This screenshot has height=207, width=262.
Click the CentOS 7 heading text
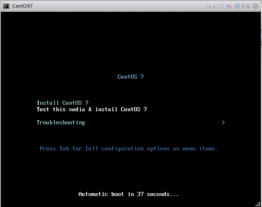[130, 77]
